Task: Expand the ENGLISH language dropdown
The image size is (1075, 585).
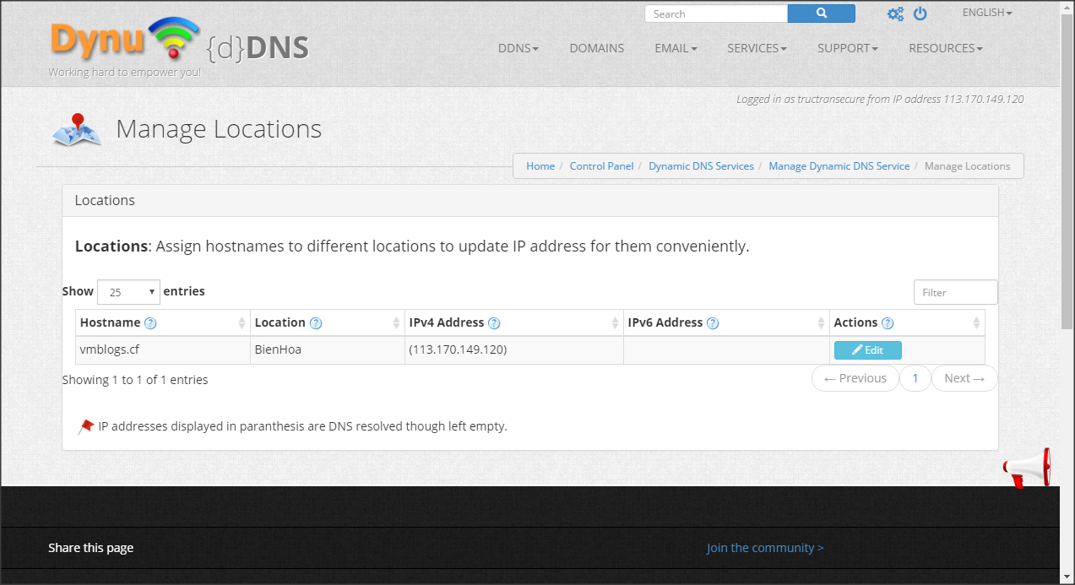Action: [x=986, y=13]
